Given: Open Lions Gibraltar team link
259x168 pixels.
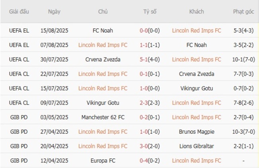Looking at the screenshot, I should click(196, 146).
